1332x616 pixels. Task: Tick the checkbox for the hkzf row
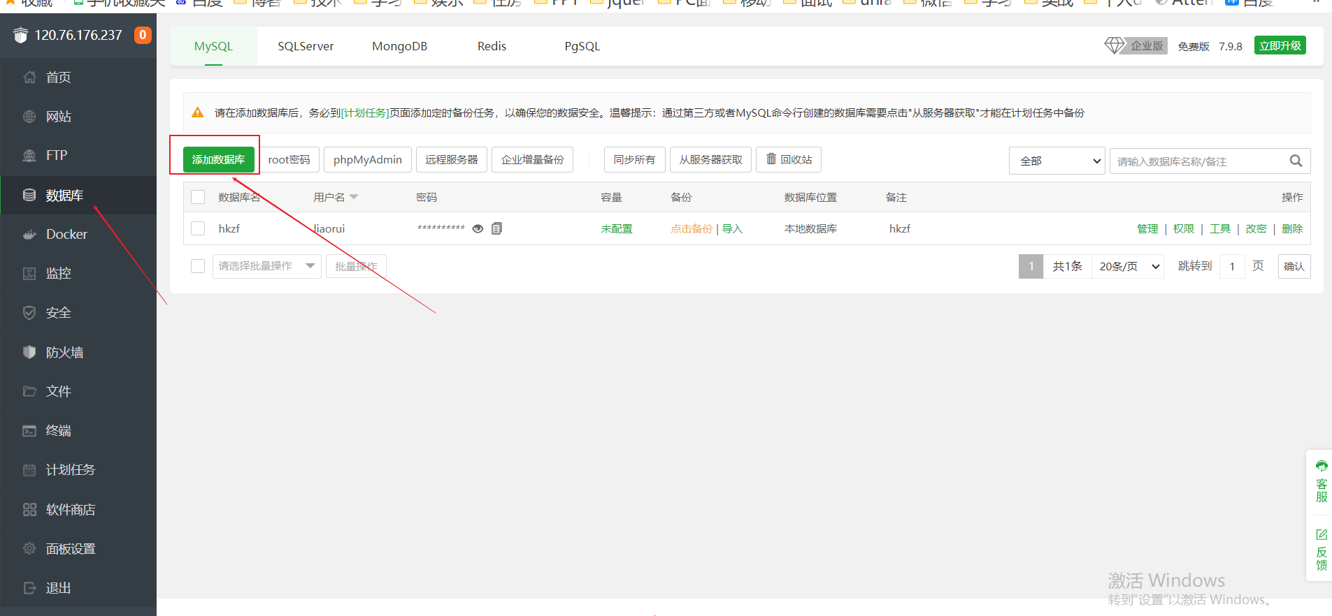pyautogui.click(x=198, y=228)
